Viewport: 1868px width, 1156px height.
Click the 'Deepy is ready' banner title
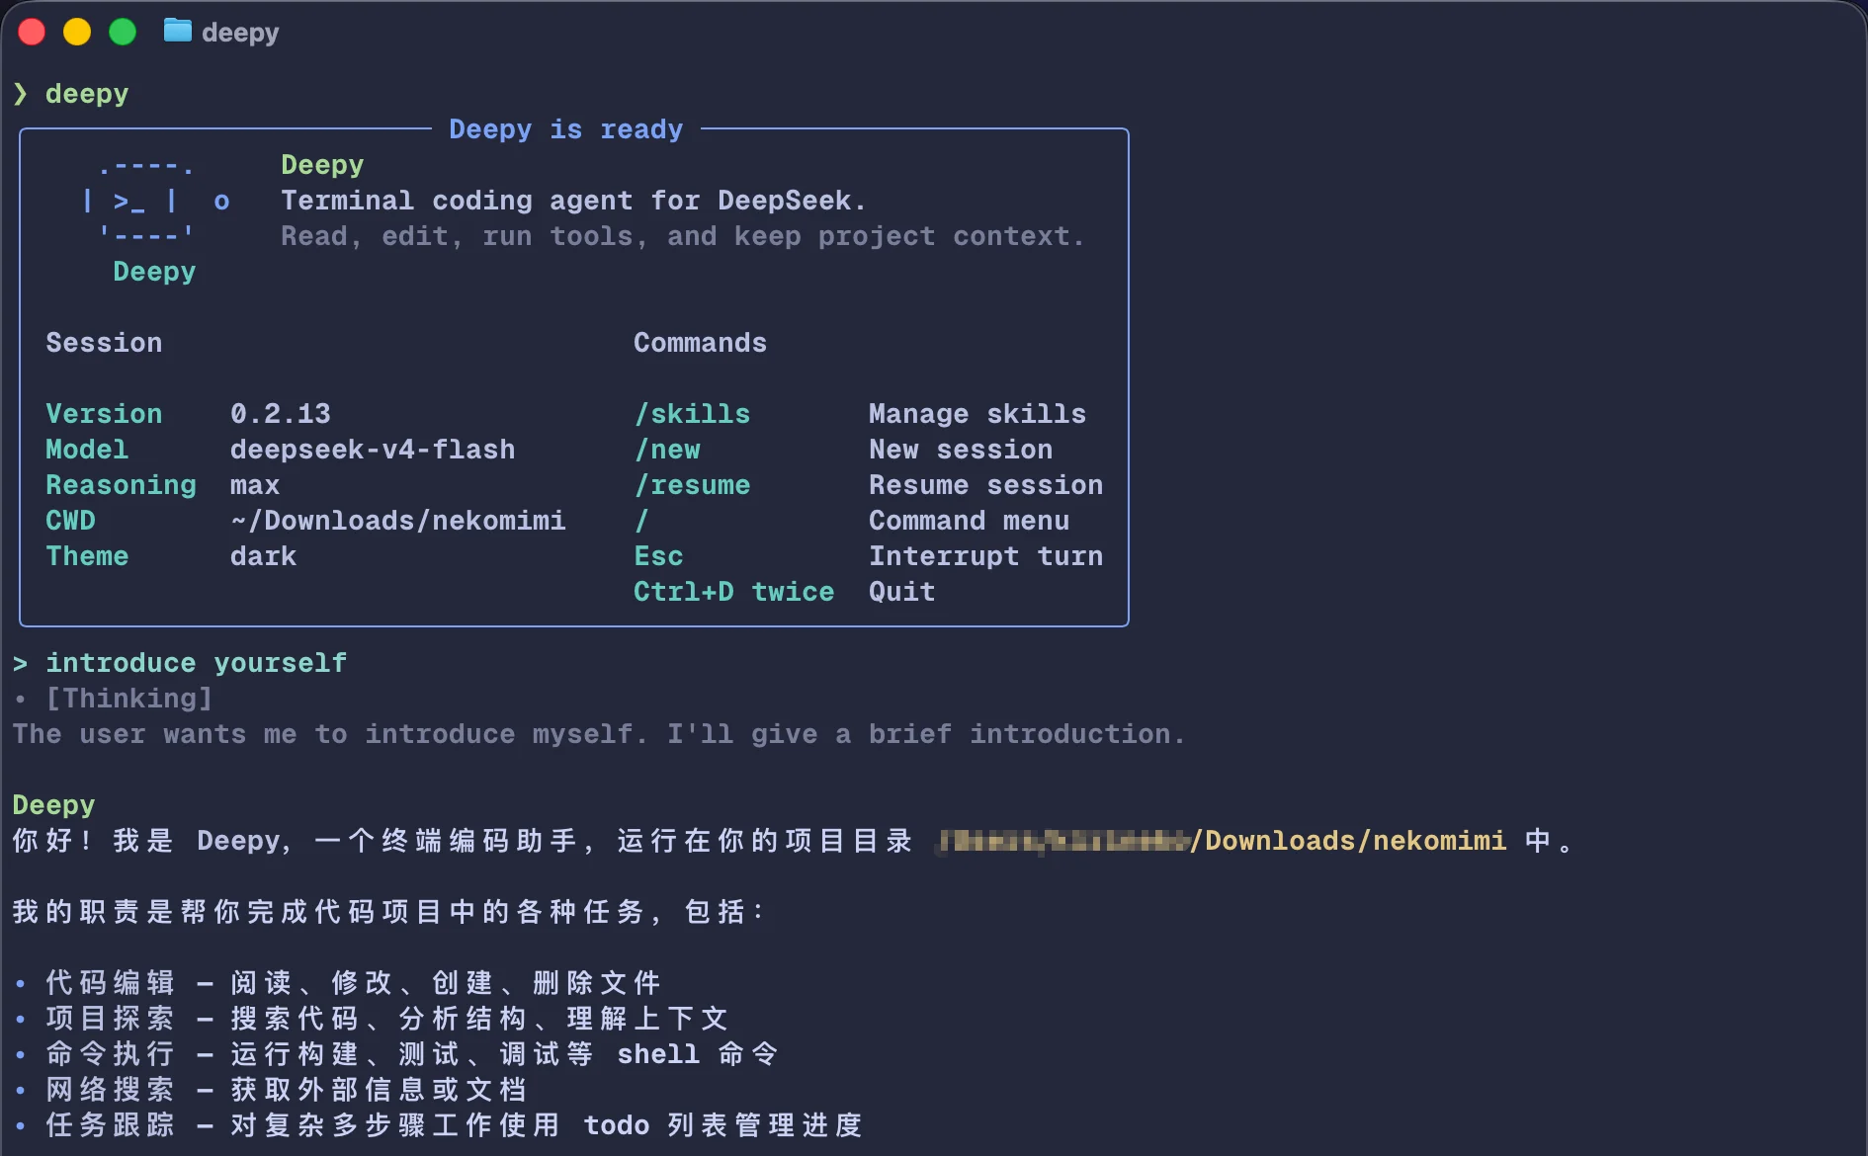click(x=566, y=129)
